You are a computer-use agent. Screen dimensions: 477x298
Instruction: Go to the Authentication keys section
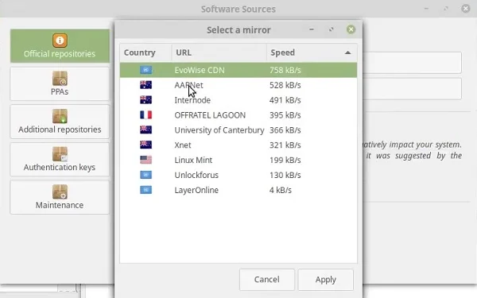click(x=60, y=160)
